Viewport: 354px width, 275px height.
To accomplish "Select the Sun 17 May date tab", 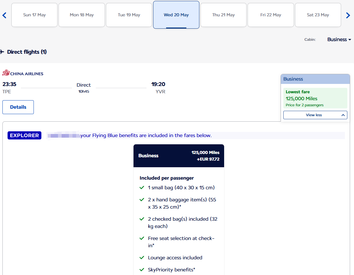I will [34, 15].
